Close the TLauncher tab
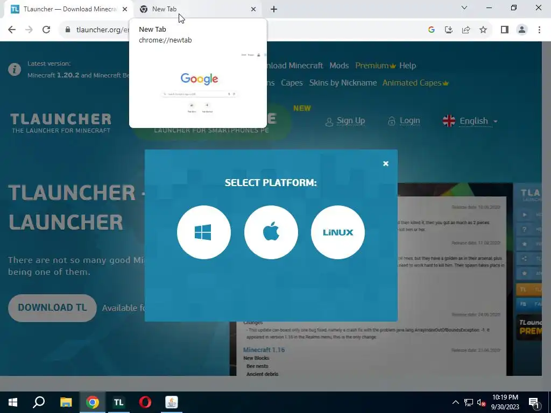This screenshot has width=551, height=413. point(125,10)
